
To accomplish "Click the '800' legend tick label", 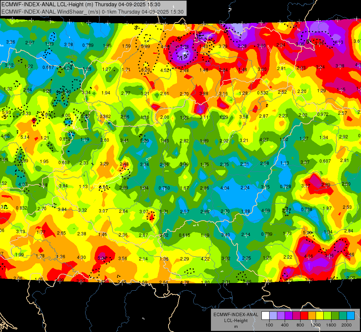I will tap(300, 325).
